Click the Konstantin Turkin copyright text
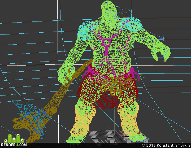The height and width of the screenshot is (148, 191). 166,145
